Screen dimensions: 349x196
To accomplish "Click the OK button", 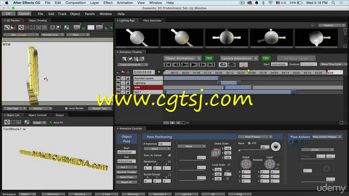I will coord(8,14).
